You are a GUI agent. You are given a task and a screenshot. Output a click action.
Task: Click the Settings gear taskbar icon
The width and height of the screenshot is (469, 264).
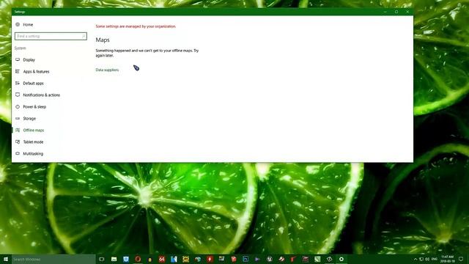[x=341, y=259]
